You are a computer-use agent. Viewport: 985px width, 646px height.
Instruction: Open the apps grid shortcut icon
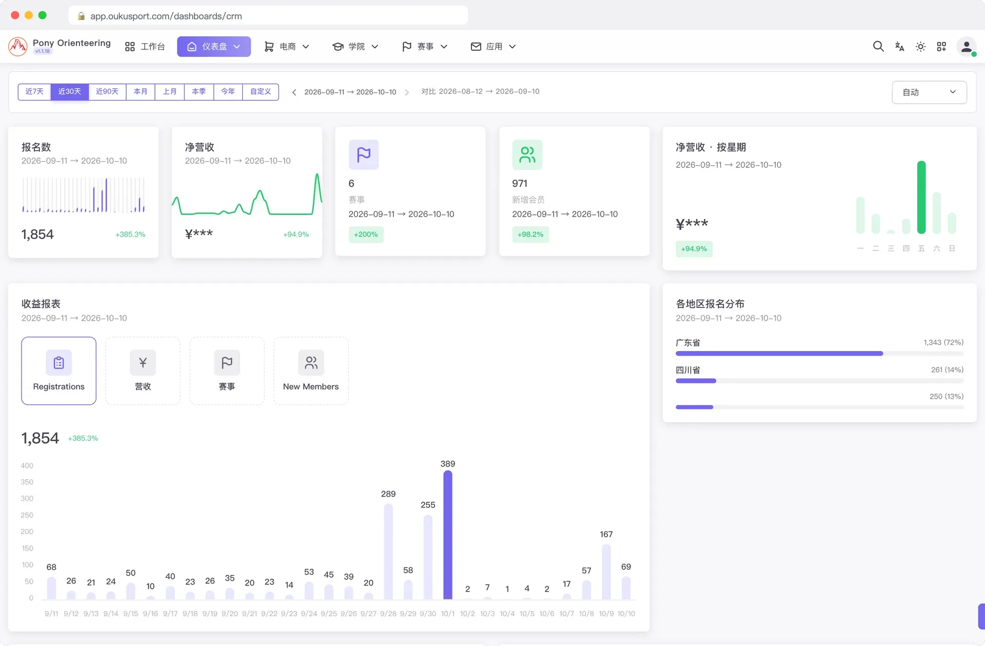coord(941,47)
